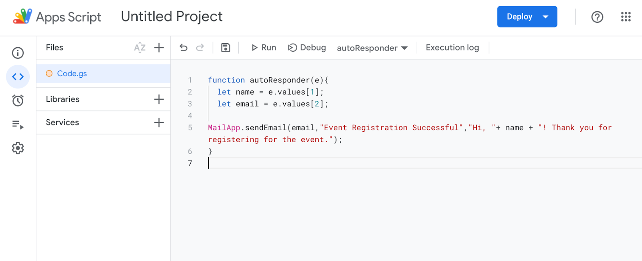Click the MailApp.sendEmail code line
Screen dimensions: 642x261
[410, 128]
